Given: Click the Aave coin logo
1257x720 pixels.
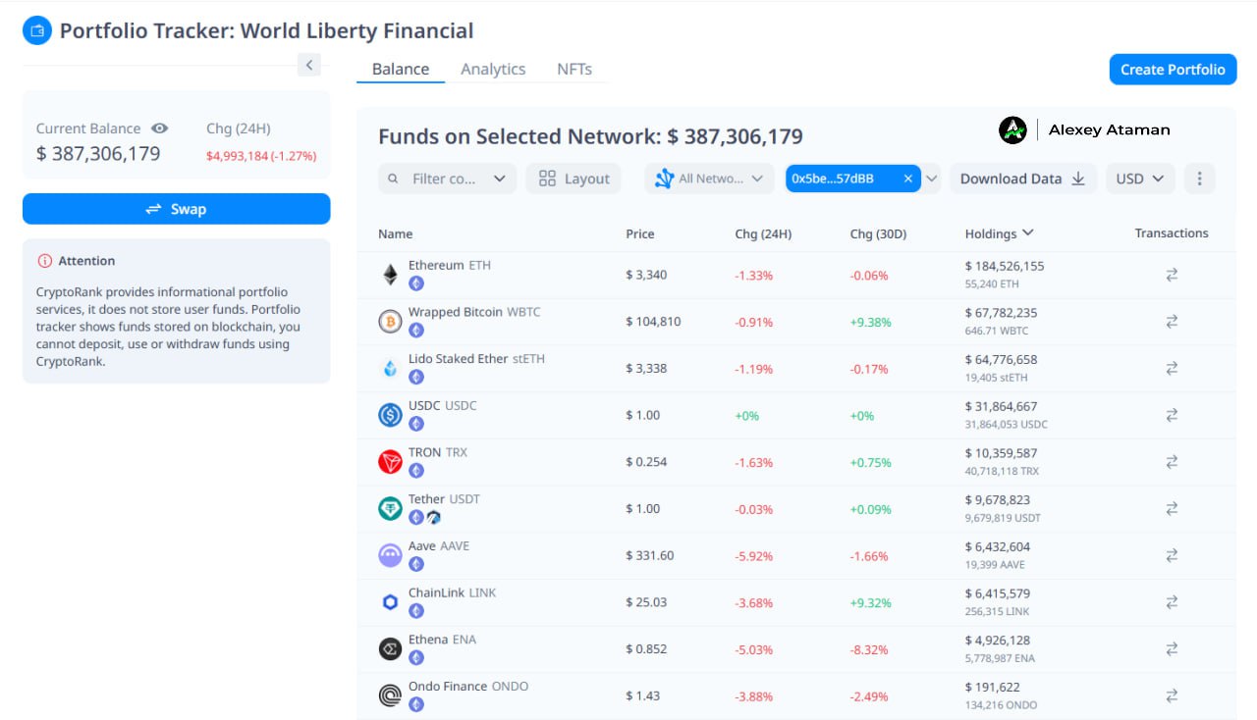Looking at the screenshot, I should (x=390, y=555).
